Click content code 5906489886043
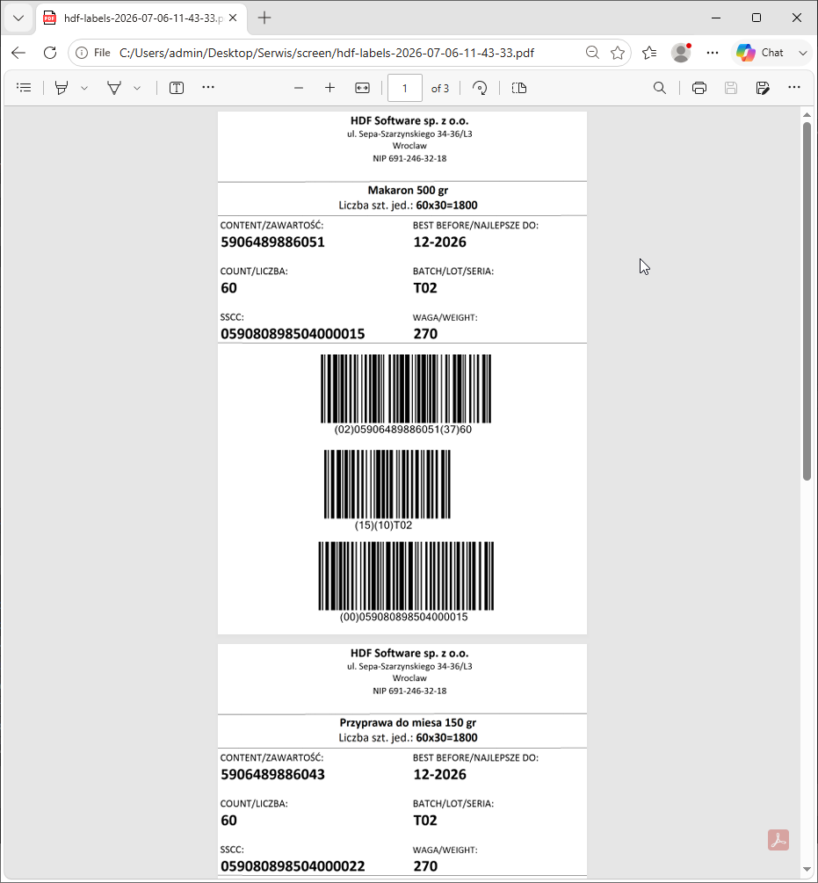The width and height of the screenshot is (818, 883). [272, 774]
